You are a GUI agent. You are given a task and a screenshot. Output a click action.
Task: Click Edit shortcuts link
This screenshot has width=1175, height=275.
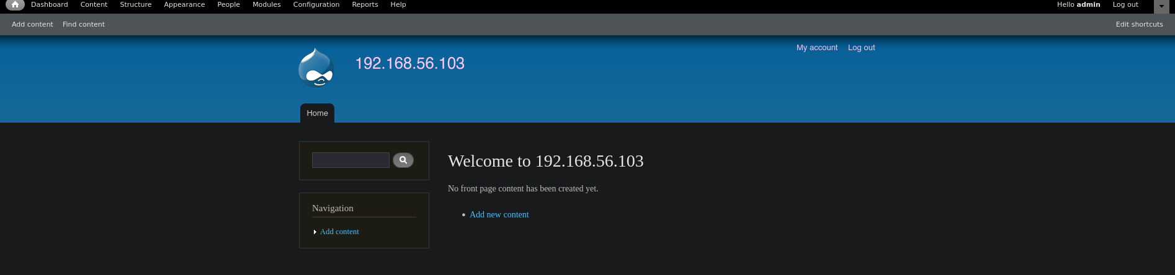[x=1139, y=24]
